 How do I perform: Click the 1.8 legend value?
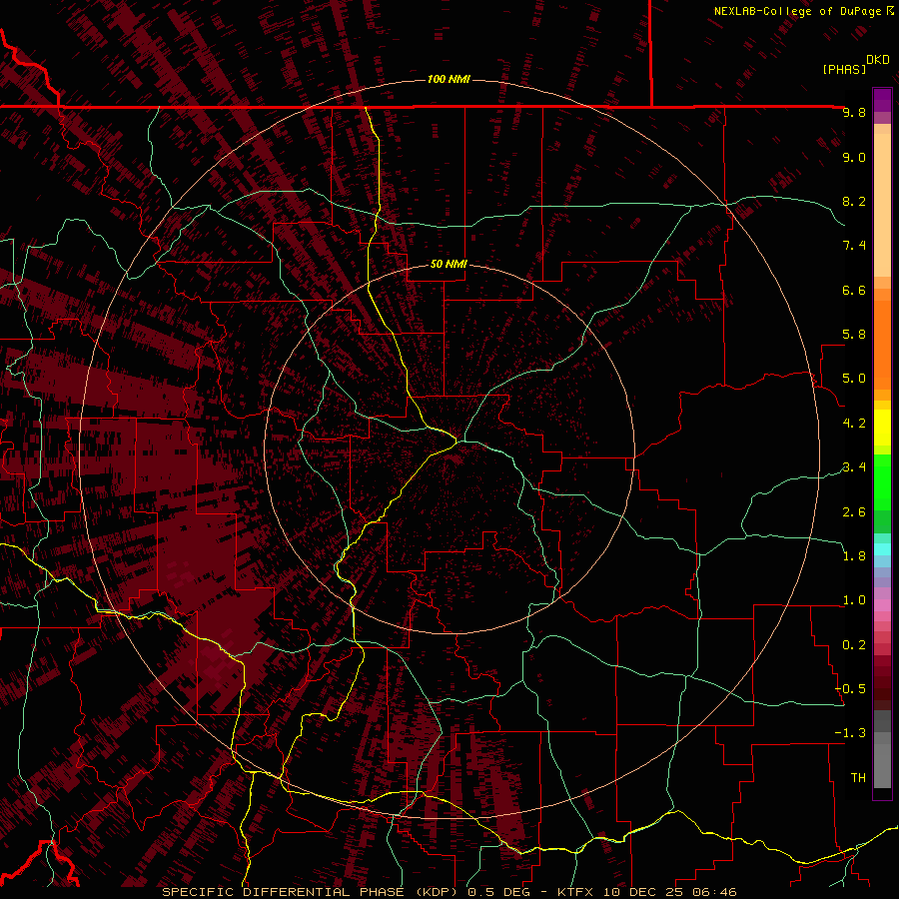(x=854, y=556)
